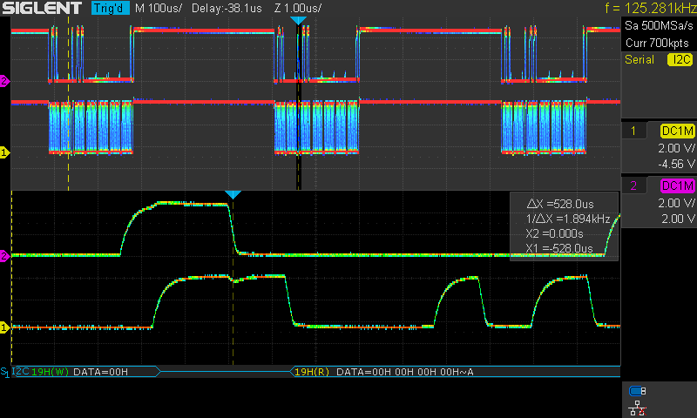
Task: Click channel 2 ground marker in upper window
Action: click(x=4, y=81)
